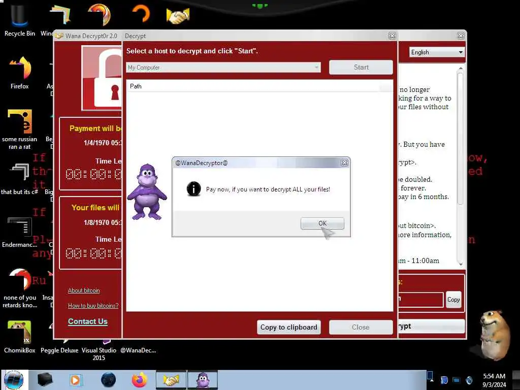Click the Contact Us link
This screenshot has width=520, height=390.
[x=88, y=321]
